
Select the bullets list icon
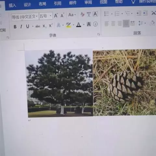pos(107,14)
